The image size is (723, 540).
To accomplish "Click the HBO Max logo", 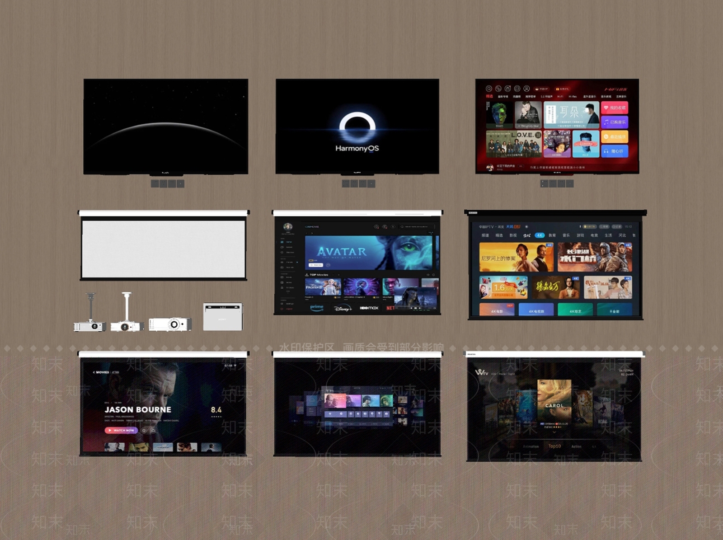I will pos(369,308).
